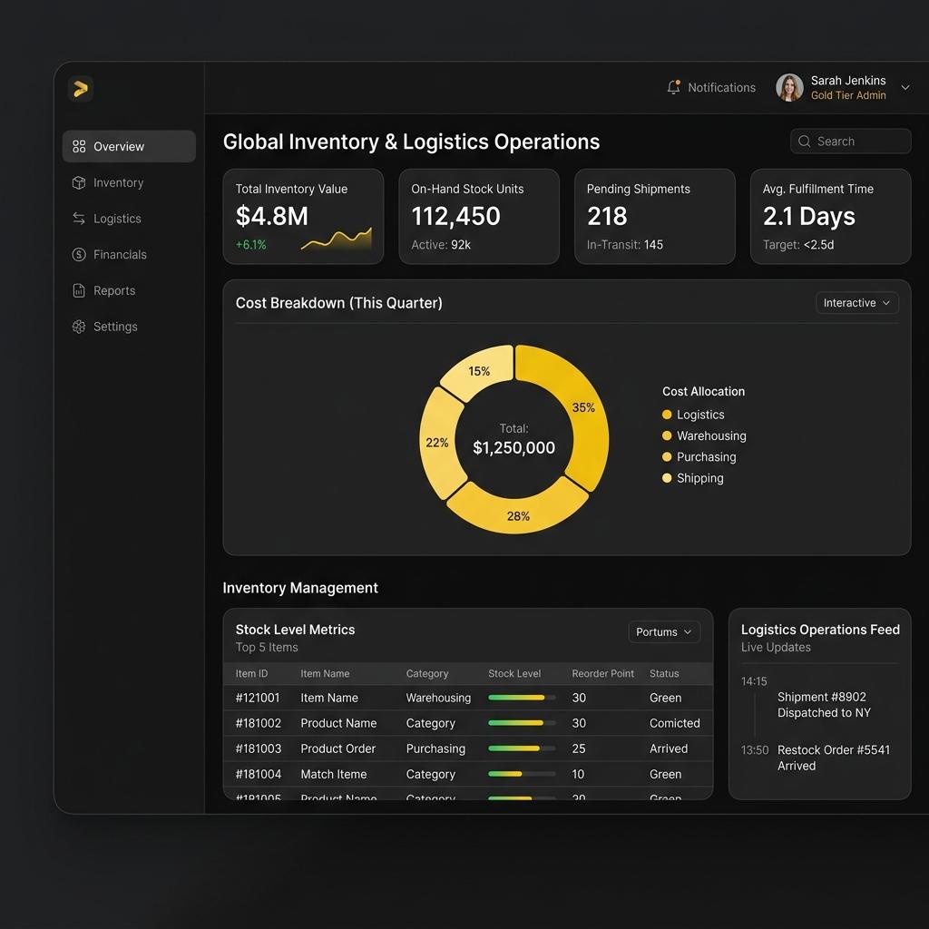Viewport: 929px width, 929px height.
Task: Open Sarah Jenkins profile avatar
Action: [789, 88]
